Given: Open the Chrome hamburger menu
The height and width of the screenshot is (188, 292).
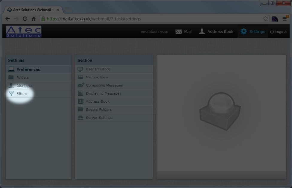Looking at the screenshot, I should [285, 19].
